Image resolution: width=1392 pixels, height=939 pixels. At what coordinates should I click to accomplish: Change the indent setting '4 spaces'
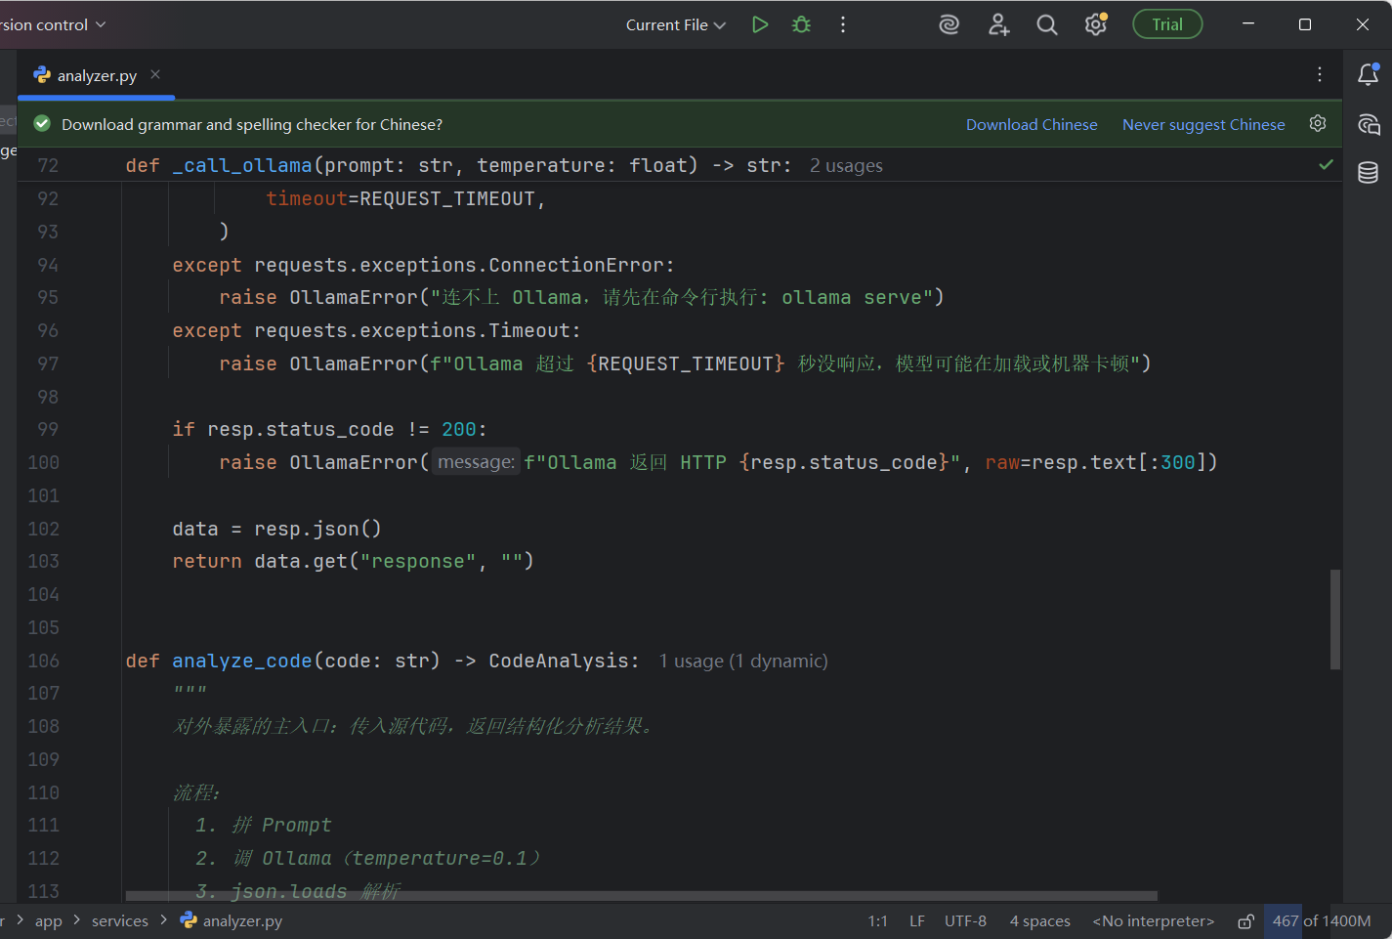coord(1039,920)
